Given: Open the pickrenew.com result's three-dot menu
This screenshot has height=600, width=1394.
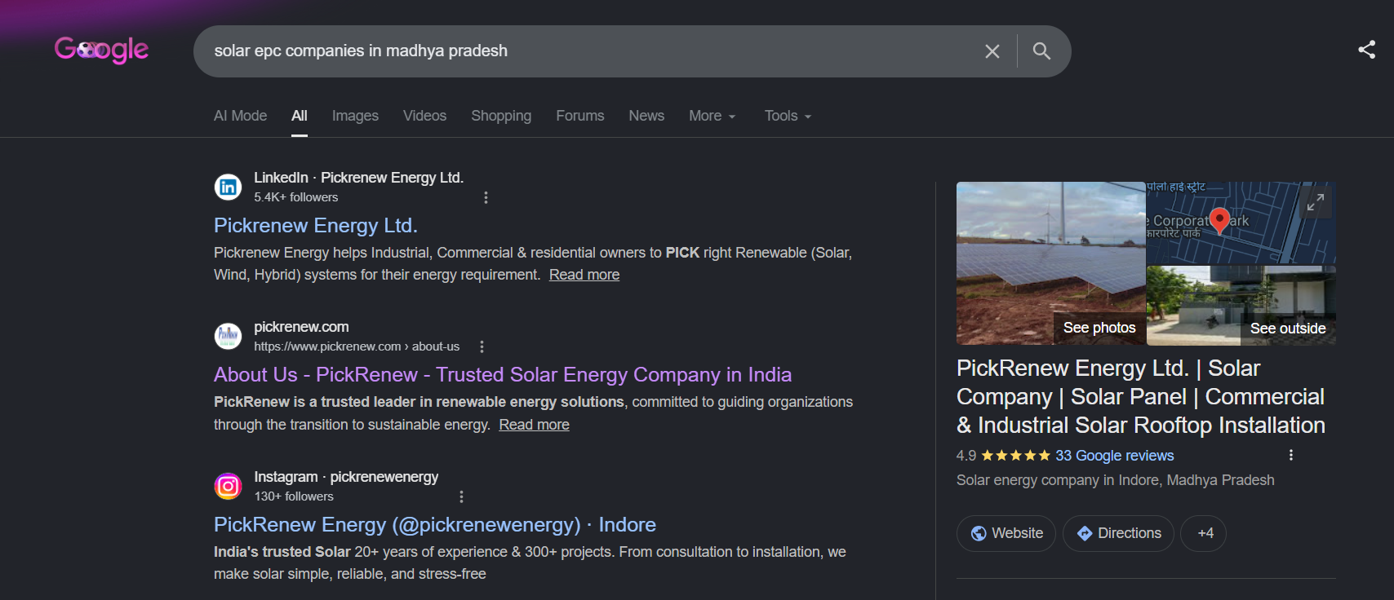Looking at the screenshot, I should 482,346.
